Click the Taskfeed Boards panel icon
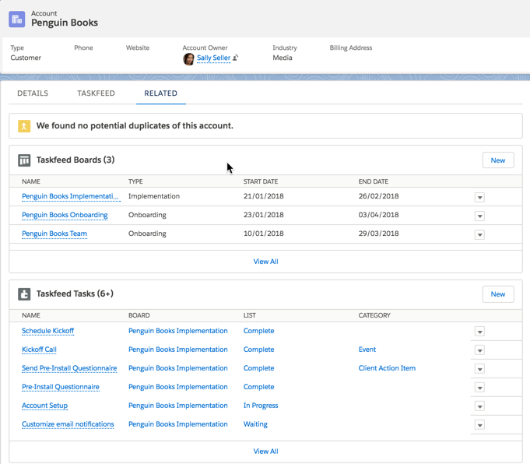This screenshot has width=530, height=464. (x=24, y=160)
